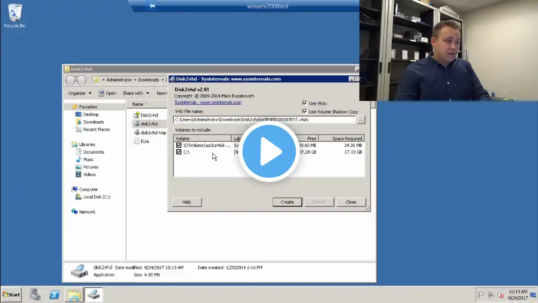This screenshot has height=303, width=538.
Task: Click the Help button in Disk2vhd
Action: pyautogui.click(x=187, y=202)
